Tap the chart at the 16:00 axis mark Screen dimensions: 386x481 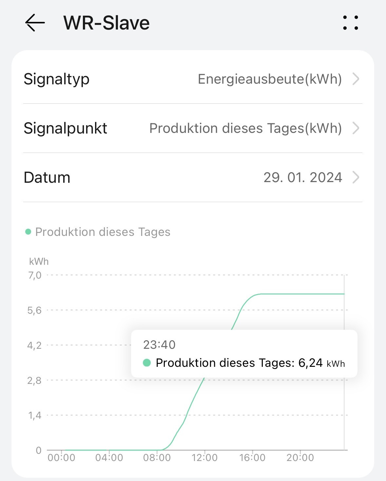tap(252, 457)
